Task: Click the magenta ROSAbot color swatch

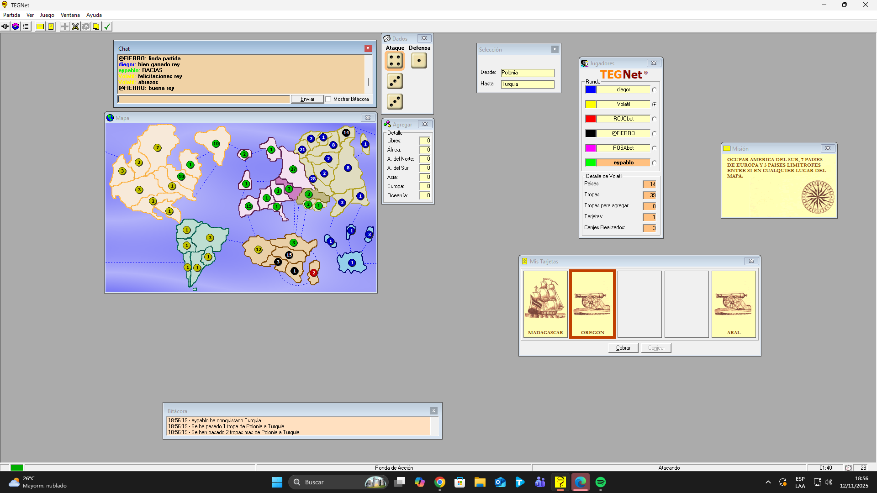Action: 590,148
